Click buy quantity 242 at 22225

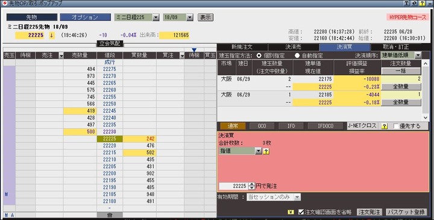(139, 139)
